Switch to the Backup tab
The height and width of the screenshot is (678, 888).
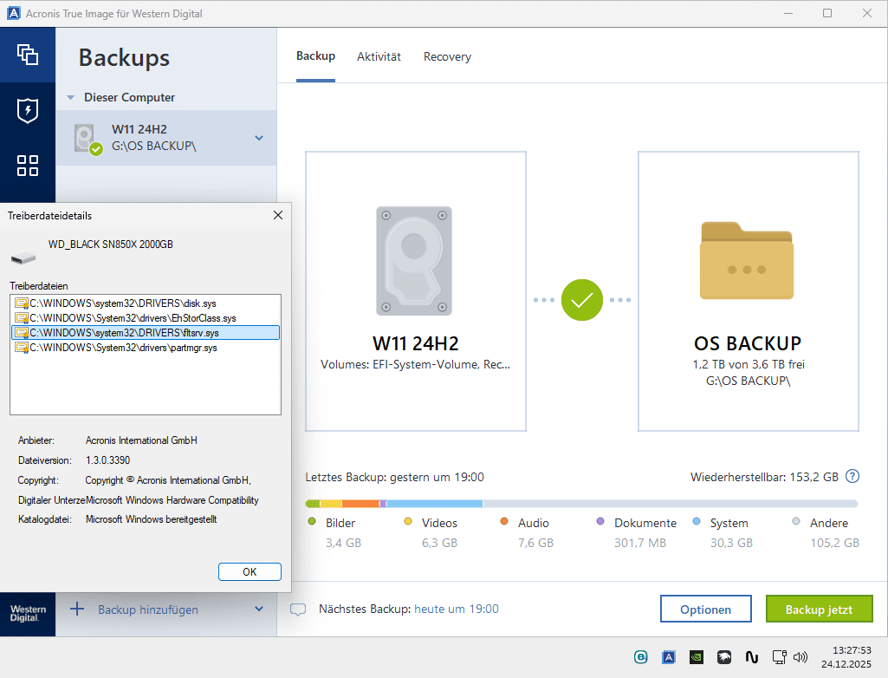(315, 56)
